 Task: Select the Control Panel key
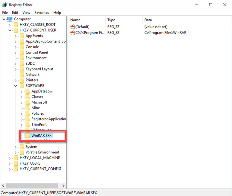pos(37,52)
